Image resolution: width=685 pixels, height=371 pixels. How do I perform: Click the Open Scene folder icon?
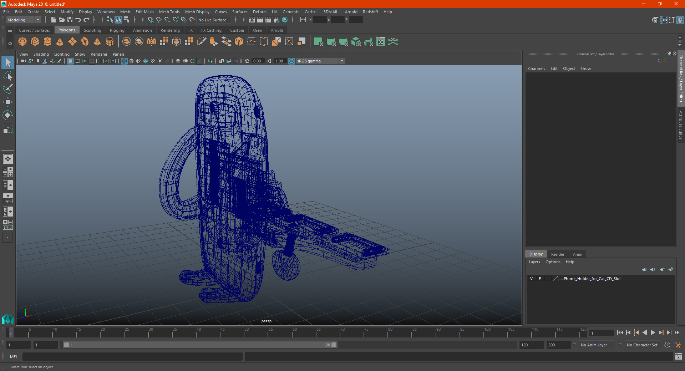pyautogui.click(x=62, y=20)
